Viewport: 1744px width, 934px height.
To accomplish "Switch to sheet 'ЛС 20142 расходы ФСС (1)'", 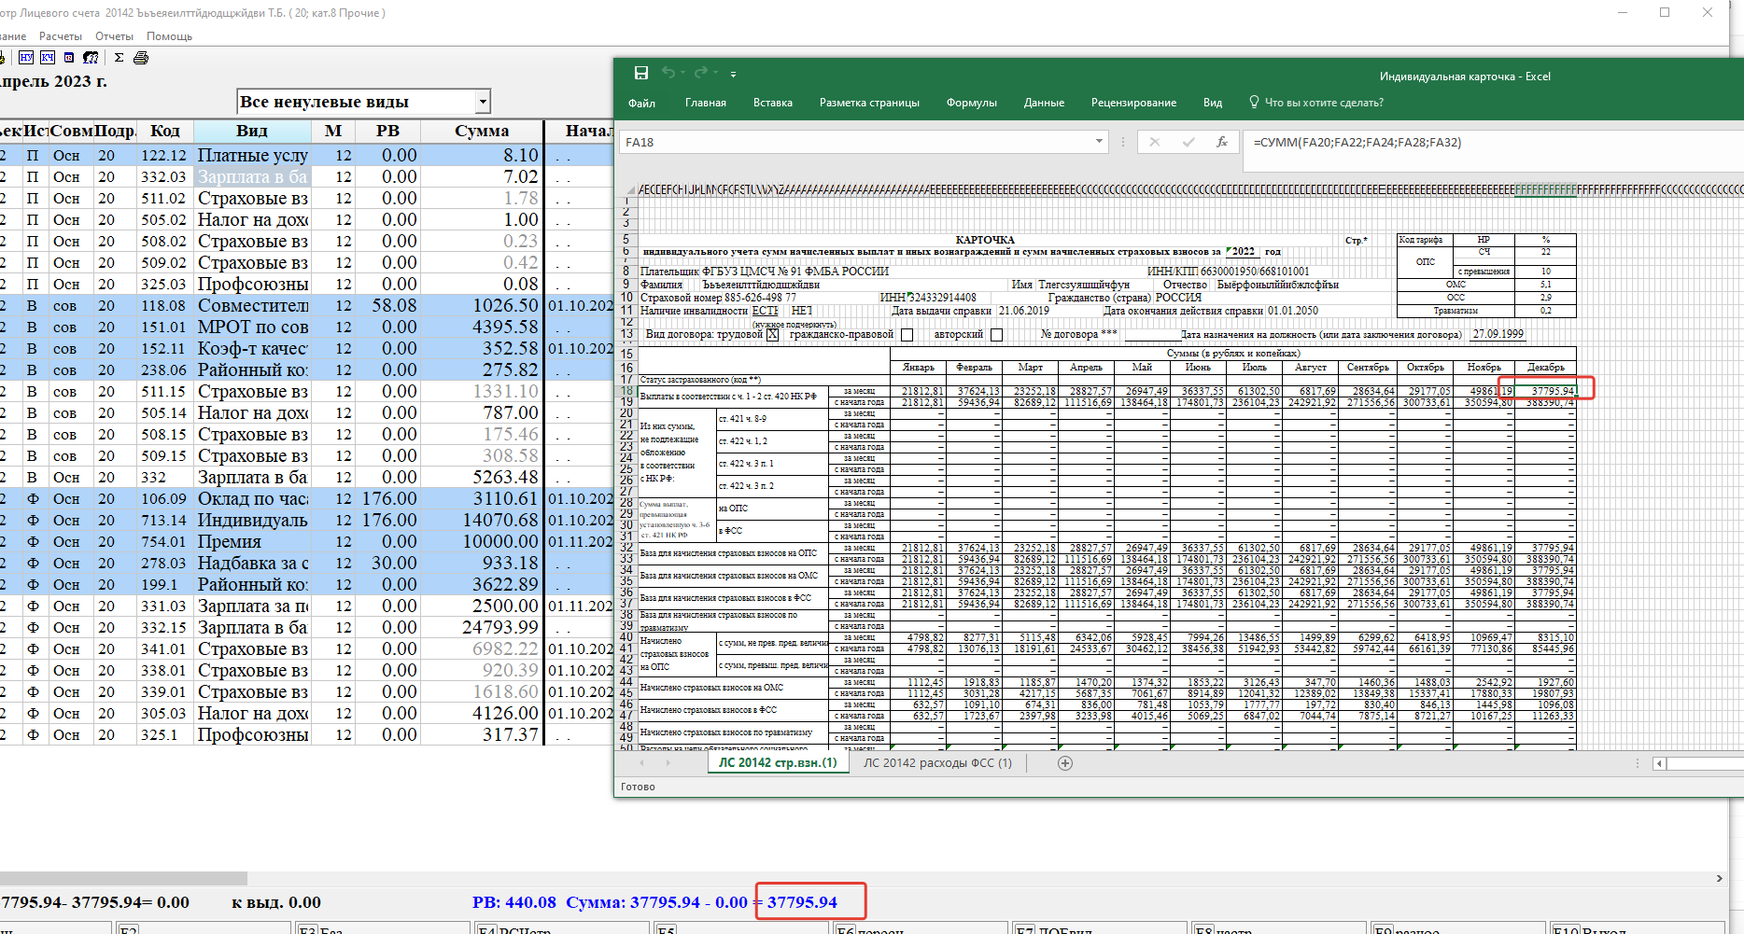I will [x=937, y=763].
